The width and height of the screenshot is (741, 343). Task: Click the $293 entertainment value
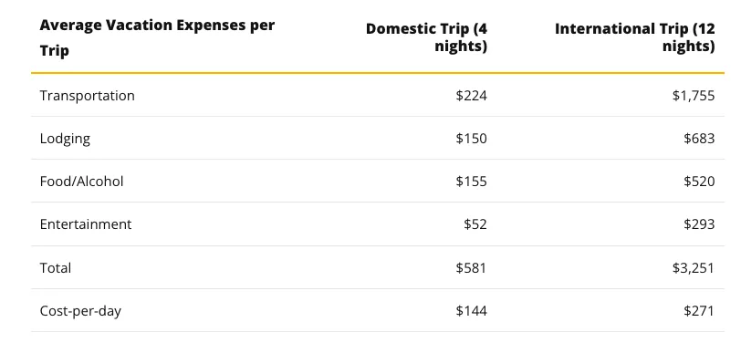(699, 224)
